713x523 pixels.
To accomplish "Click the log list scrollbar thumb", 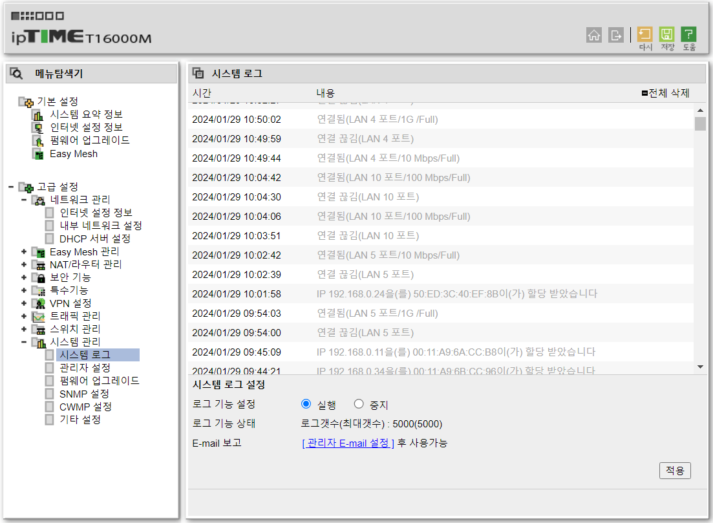I will [x=700, y=123].
